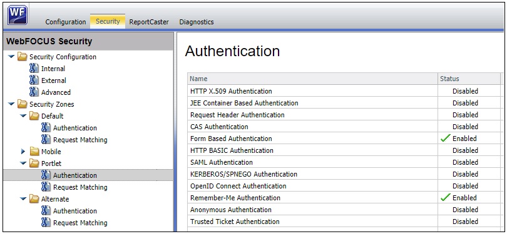Toggle Form Based Authentication enabled checkmark

click(446, 139)
